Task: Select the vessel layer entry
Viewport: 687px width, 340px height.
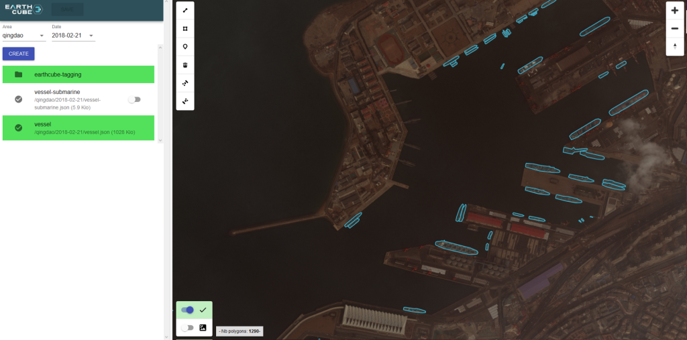Action: coord(78,128)
